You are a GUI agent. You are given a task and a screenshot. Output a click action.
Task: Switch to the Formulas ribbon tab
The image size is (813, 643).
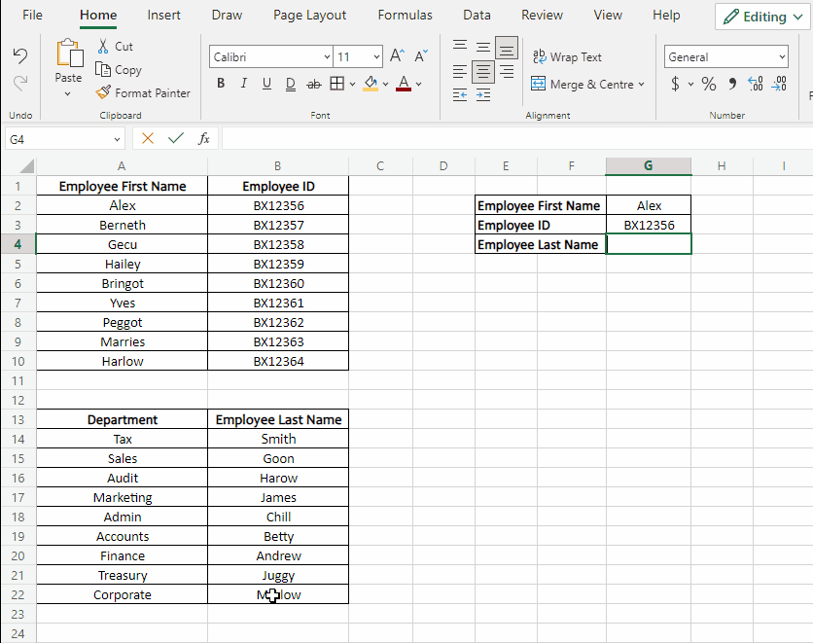point(405,15)
